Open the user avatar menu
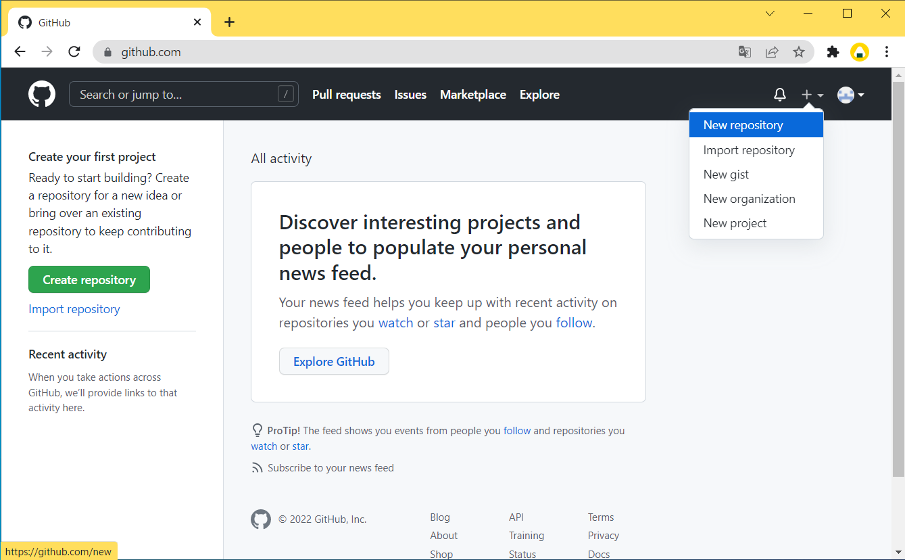 pos(851,95)
